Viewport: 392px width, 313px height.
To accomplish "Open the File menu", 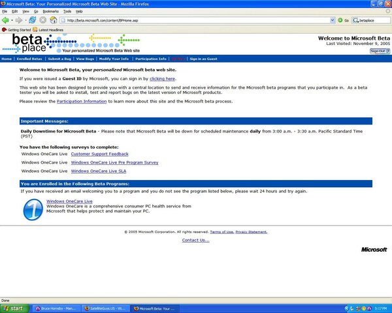I will [5, 12].
